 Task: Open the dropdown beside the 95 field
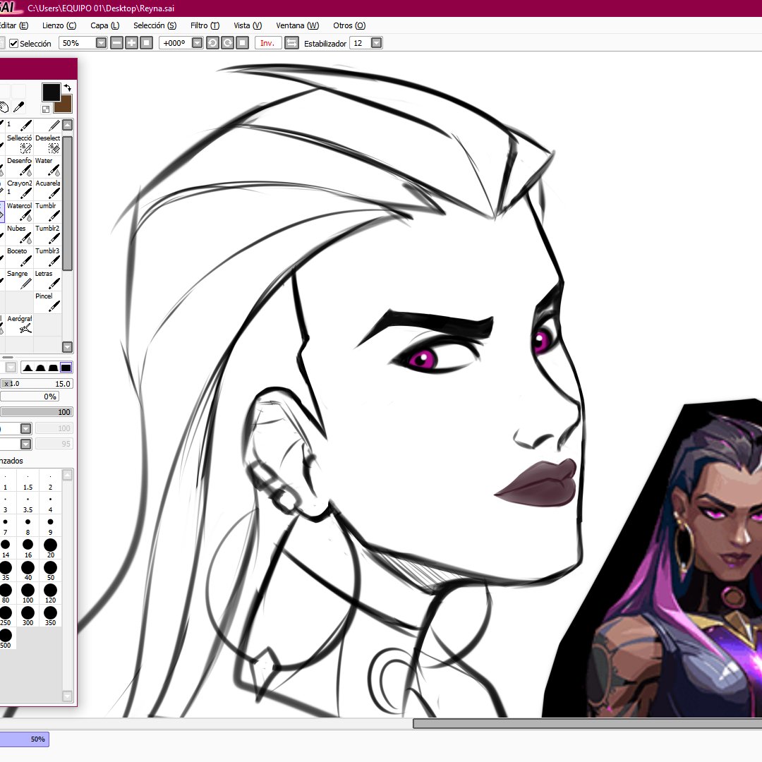pyautogui.click(x=26, y=444)
